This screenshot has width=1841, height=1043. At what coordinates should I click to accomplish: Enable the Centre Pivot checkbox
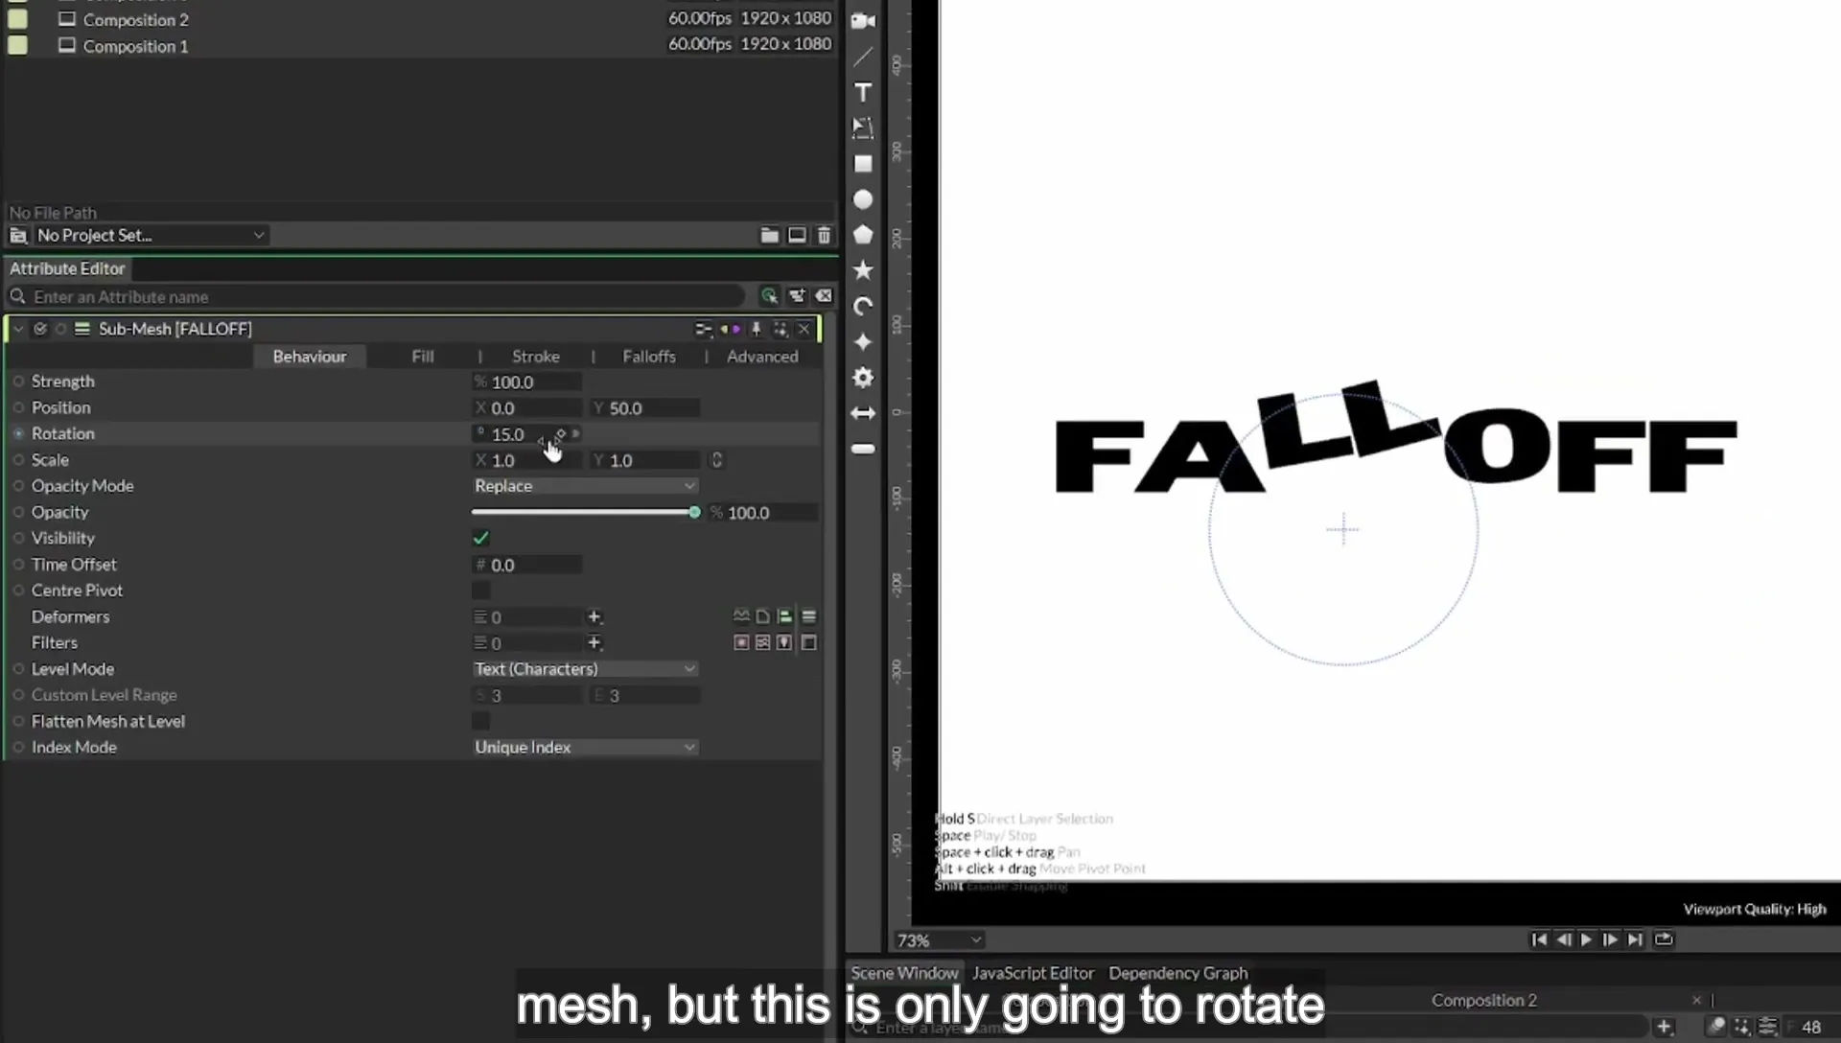[x=480, y=591]
